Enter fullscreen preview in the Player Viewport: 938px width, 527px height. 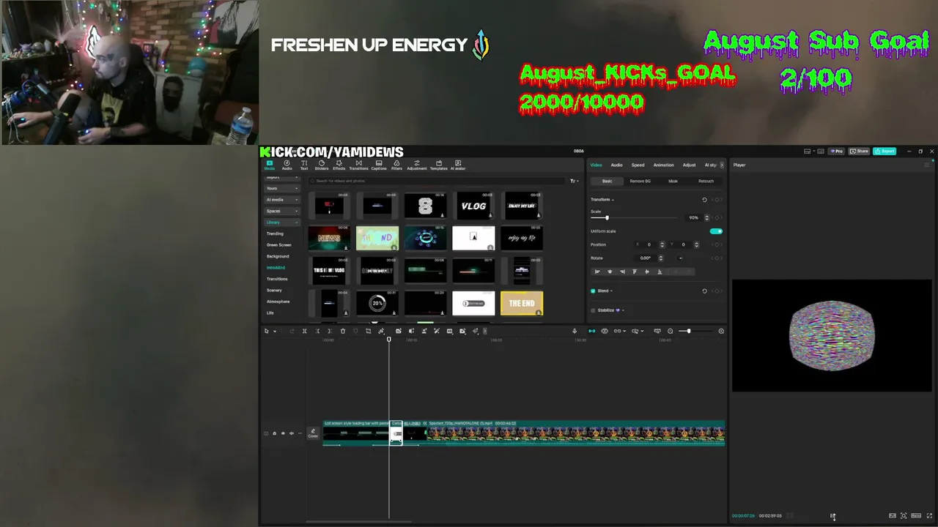pos(929,516)
